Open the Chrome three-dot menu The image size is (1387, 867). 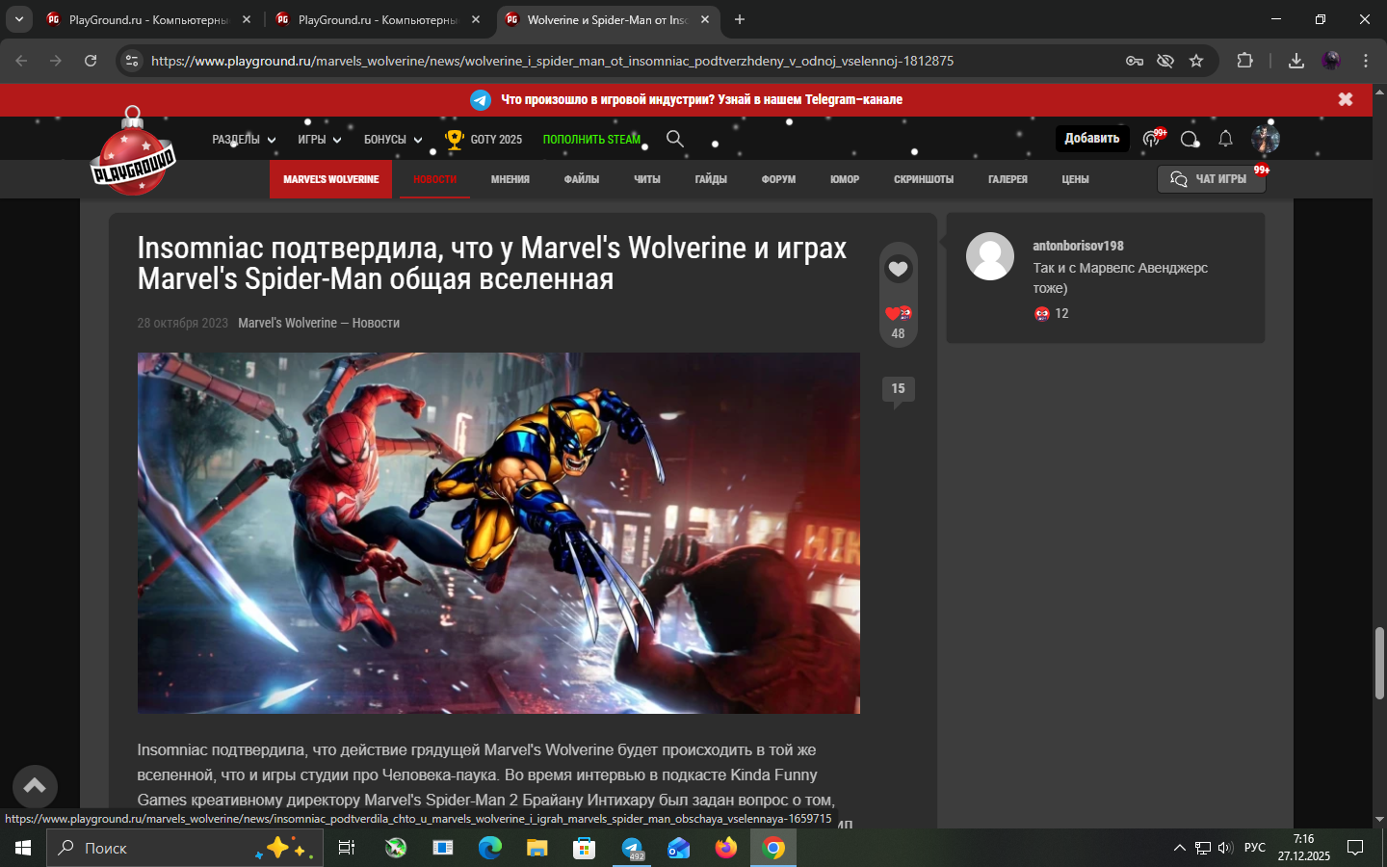click(x=1366, y=61)
